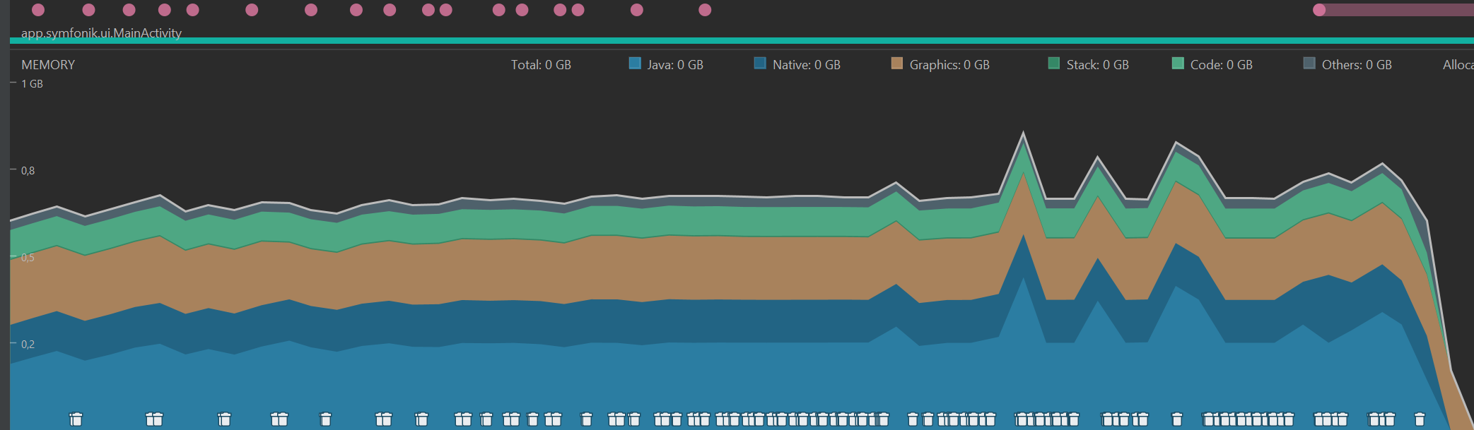Click the leftmost garbage collection trash icon
Image resolution: width=1474 pixels, height=430 pixels.
pyautogui.click(x=76, y=419)
